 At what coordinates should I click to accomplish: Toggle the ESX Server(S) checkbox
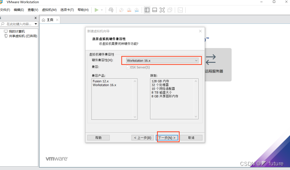tap(128, 67)
